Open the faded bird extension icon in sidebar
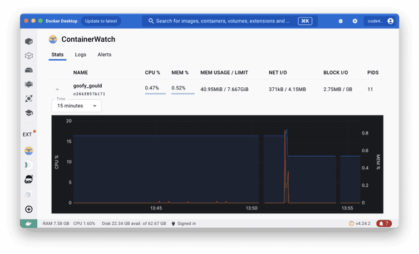The width and height of the screenshot is (419, 254). point(29,194)
